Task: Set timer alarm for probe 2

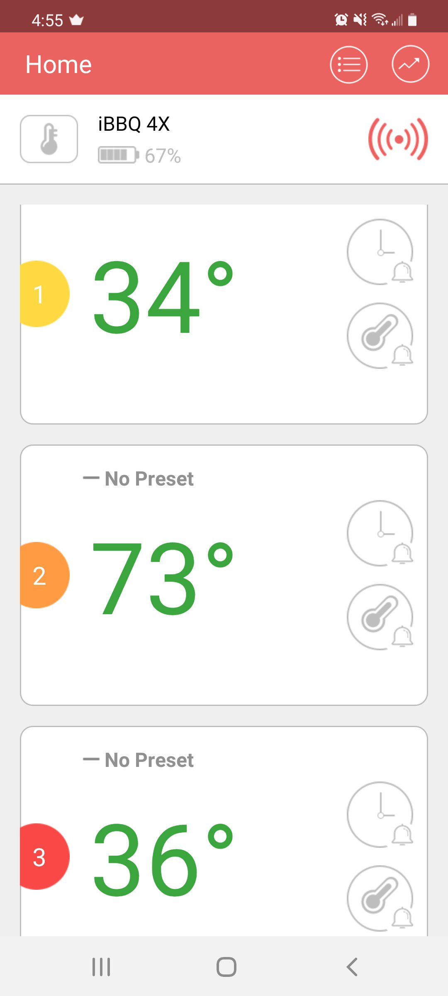Action: tap(380, 533)
